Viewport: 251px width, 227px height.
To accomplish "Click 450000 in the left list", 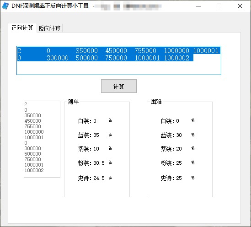I will [x=32, y=121].
